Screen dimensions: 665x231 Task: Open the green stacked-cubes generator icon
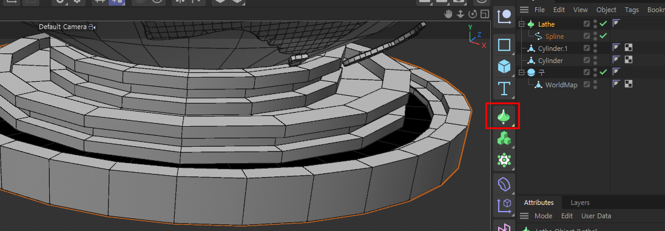click(x=504, y=138)
